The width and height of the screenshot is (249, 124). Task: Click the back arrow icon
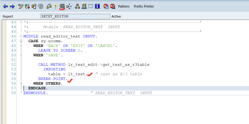pyautogui.click(x=5, y=6)
